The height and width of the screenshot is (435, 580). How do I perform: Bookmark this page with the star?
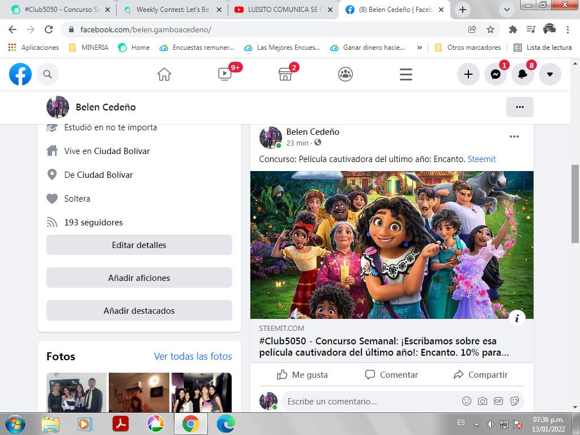tap(491, 29)
